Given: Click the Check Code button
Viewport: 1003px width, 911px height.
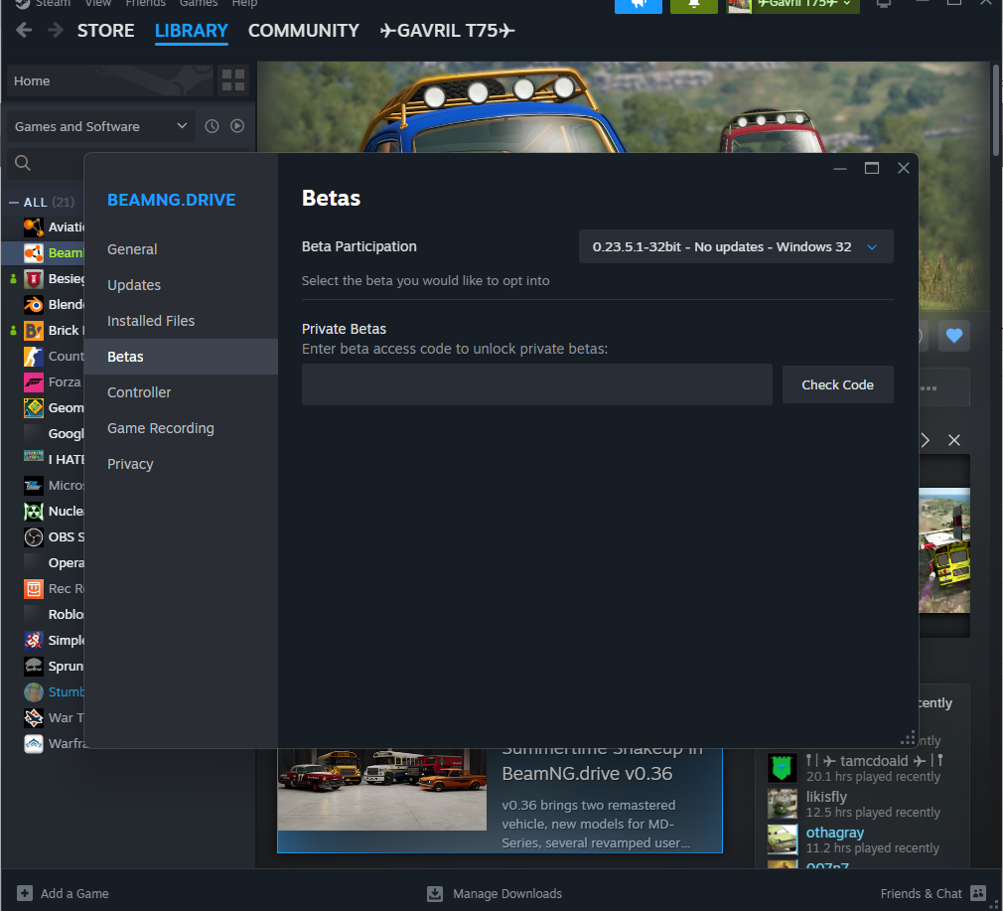Looking at the screenshot, I should 837,384.
